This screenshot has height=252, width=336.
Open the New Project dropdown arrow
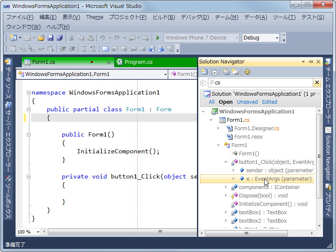(x=20, y=38)
